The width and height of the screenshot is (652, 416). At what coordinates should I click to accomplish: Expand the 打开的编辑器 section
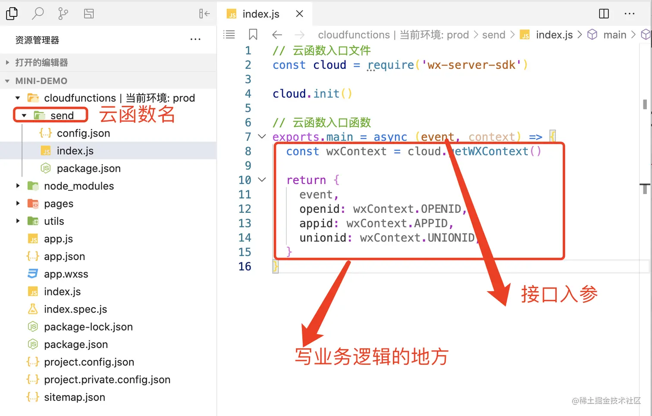pos(108,62)
